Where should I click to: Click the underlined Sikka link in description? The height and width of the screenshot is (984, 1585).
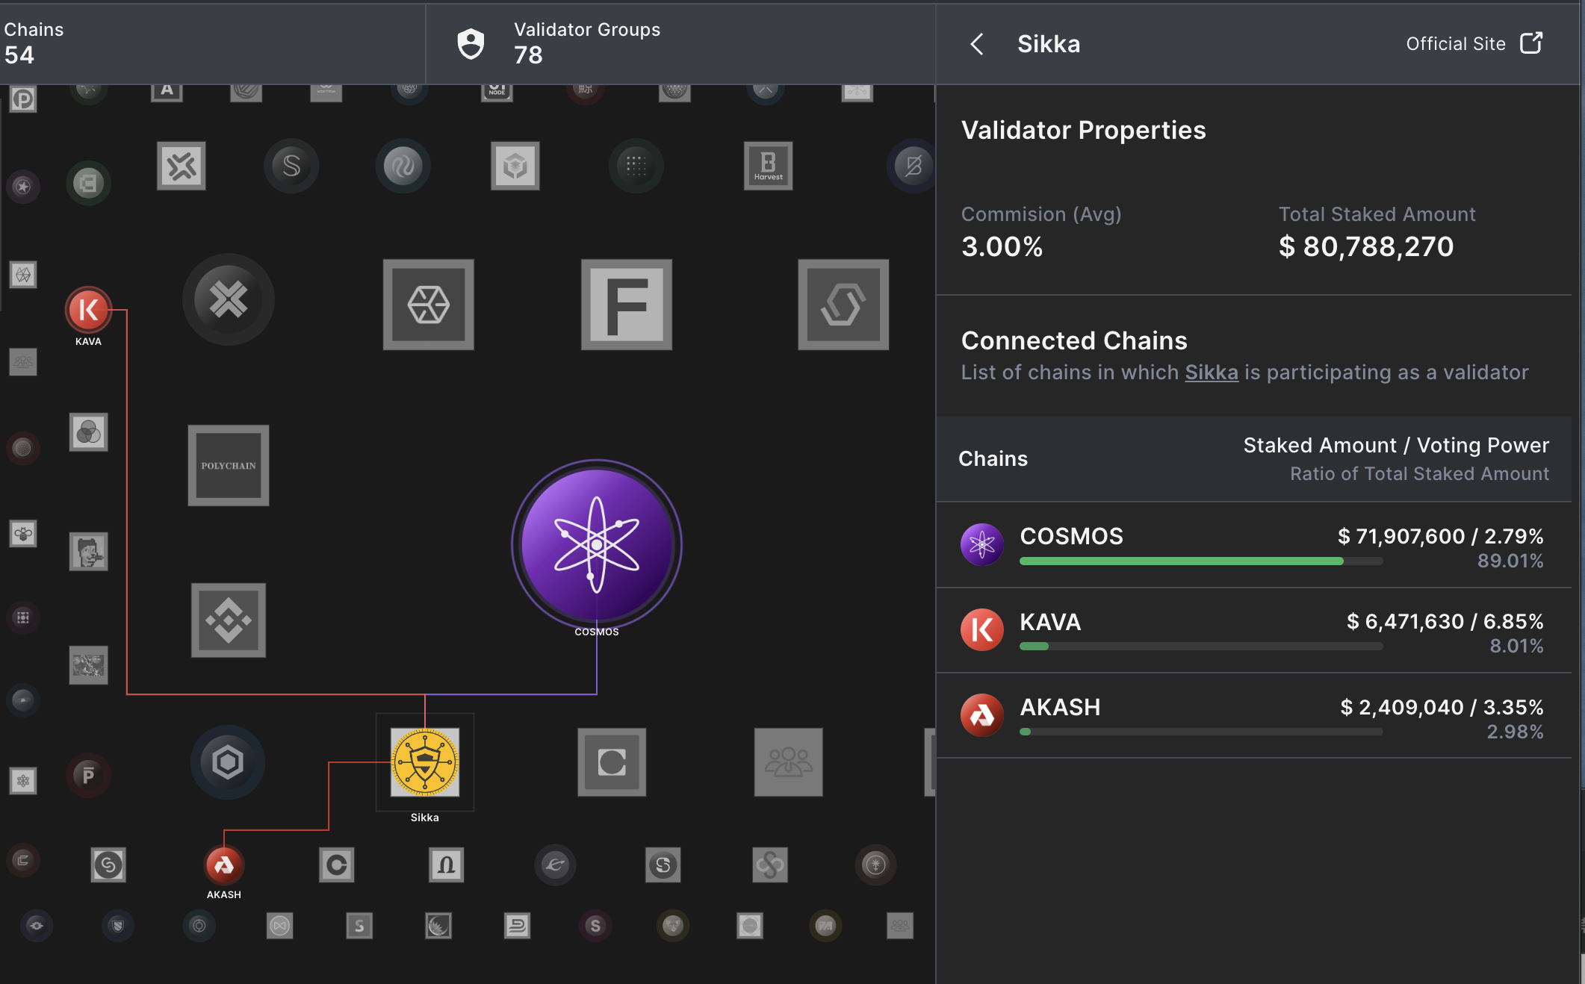pos(1211,372)
